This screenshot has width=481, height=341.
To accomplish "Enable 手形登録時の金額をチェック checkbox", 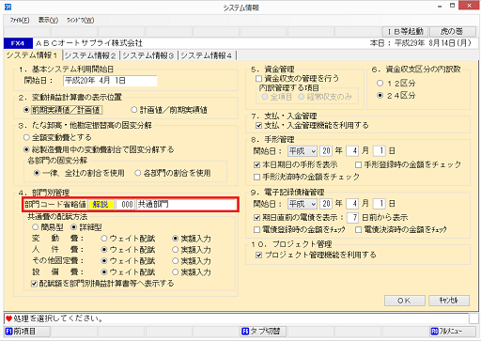I will [409, 164].
